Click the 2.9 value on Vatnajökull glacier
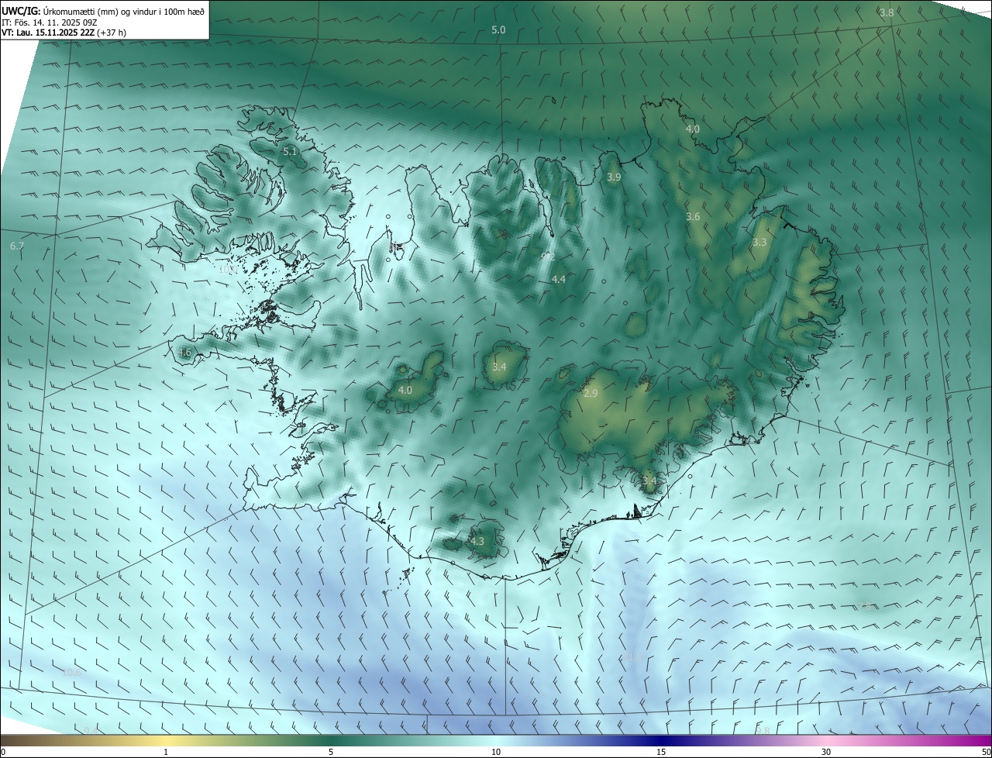The width and height of the screenshot is (992, 758). click(x=591, y=394)
